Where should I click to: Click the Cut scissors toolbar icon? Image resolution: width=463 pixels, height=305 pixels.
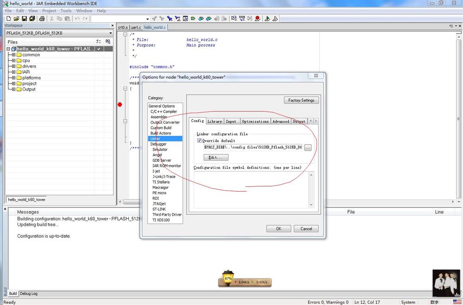pos(51,19)
